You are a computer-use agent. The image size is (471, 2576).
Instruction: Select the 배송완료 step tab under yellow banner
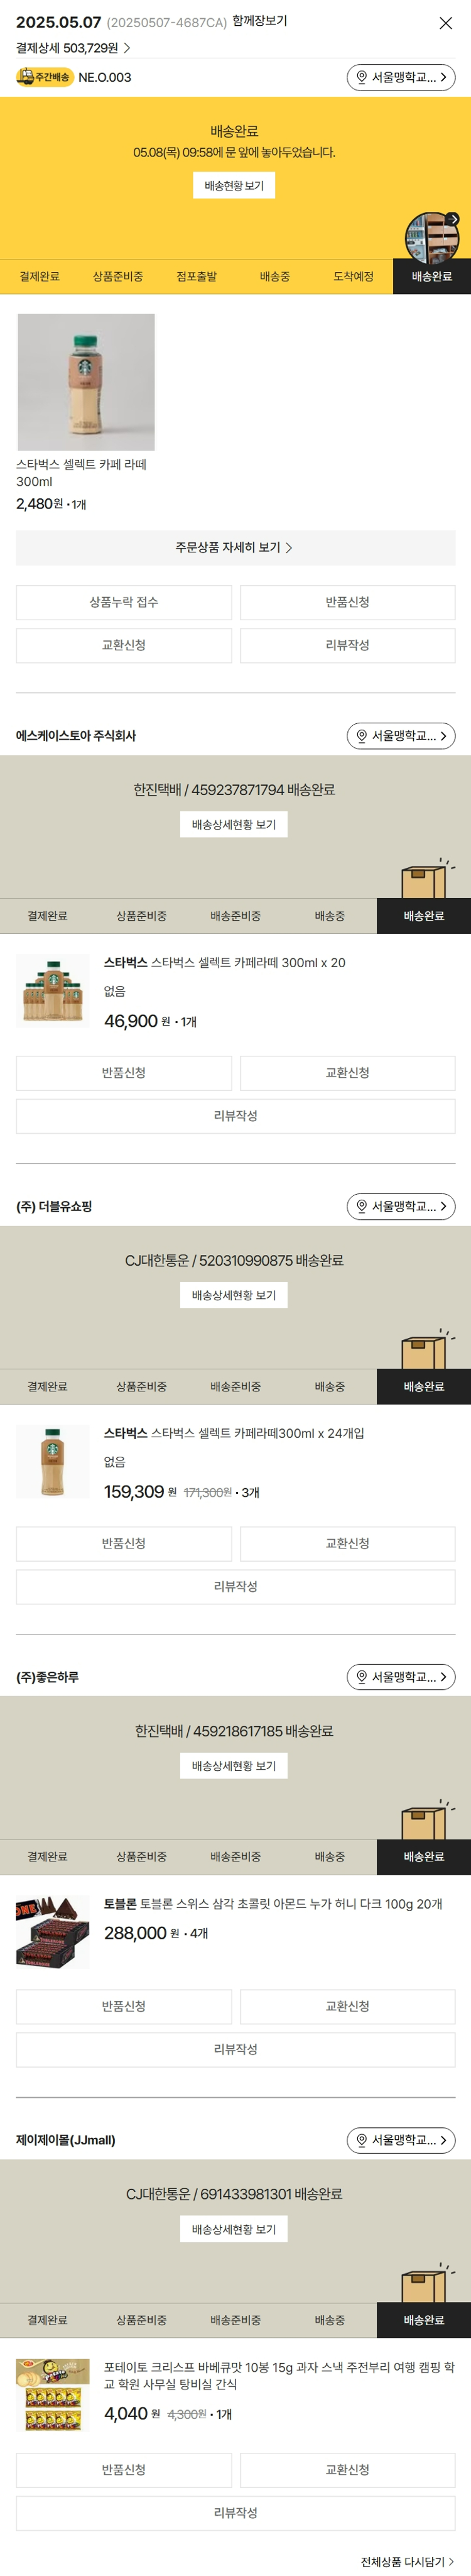pyautogui.click(x=431, y=277)
